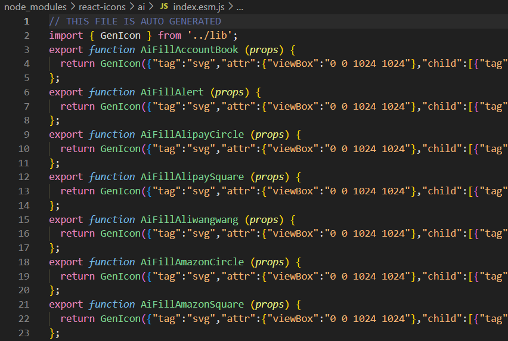Viewport: 508px width, 341px height.
Task: Click function name AiFillAlipayCircle
Action: click(192, 134)
